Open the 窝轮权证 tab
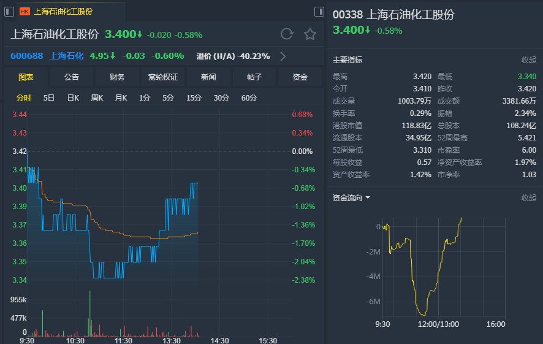Viewport: 543px width, 344px height. point(163,77)
